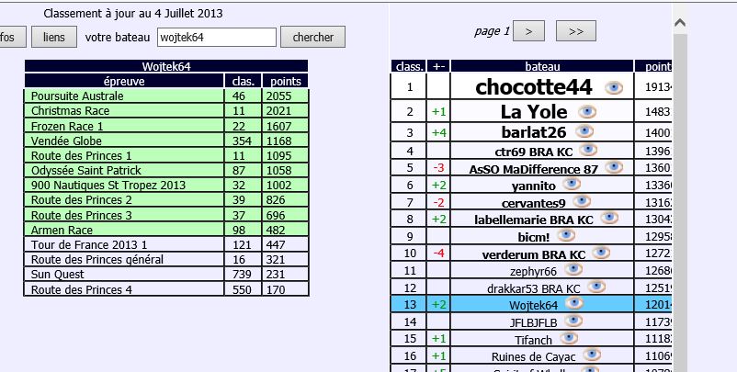Click eye icon beside Tifanch
This screenshot has width=737, height=372.
[569, 338]
